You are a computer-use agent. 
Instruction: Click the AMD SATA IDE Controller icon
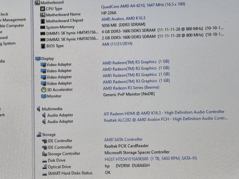pyautogui.click(x=45, y=141)
